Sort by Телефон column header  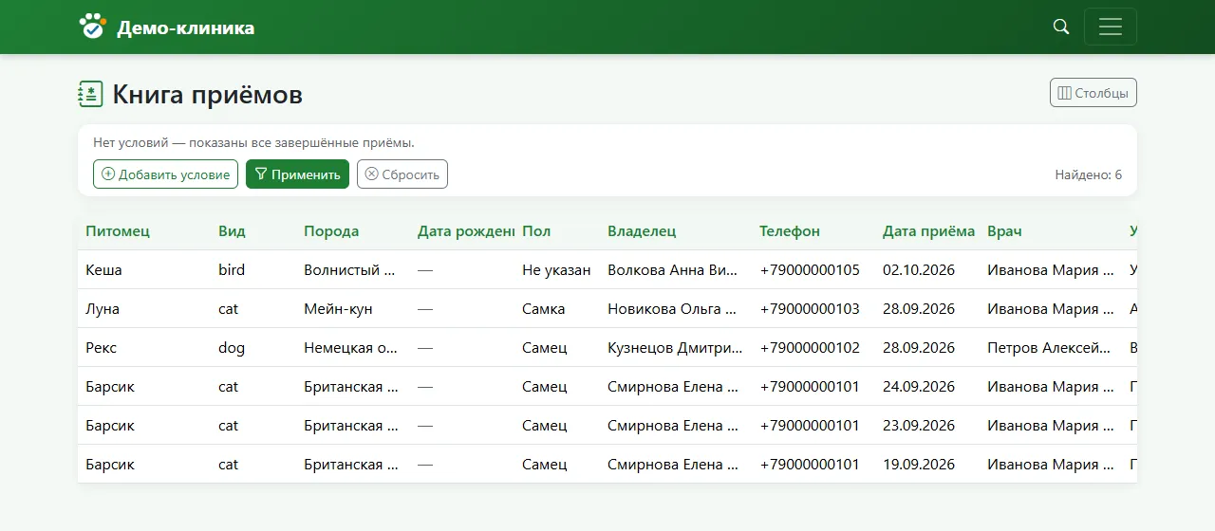coord(790,231)
